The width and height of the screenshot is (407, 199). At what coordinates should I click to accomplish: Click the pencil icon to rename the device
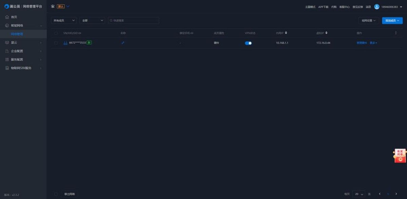coord(123,43)
